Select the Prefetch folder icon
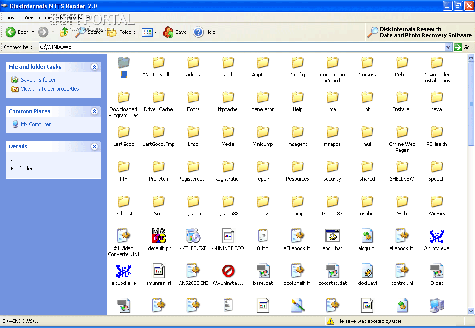 click(159, 167)
